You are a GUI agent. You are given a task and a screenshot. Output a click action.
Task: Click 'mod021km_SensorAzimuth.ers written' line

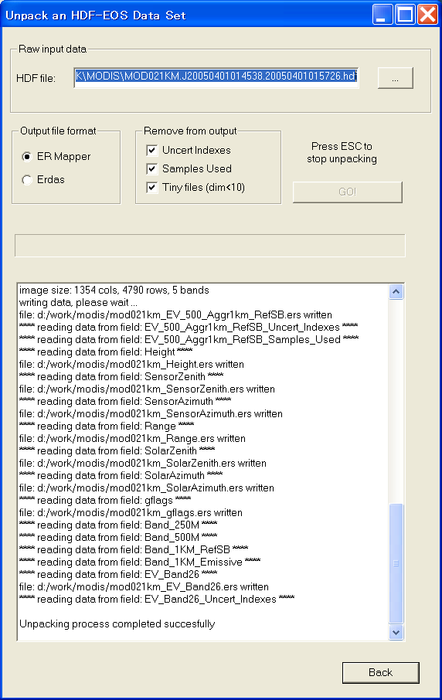point(151,414)
